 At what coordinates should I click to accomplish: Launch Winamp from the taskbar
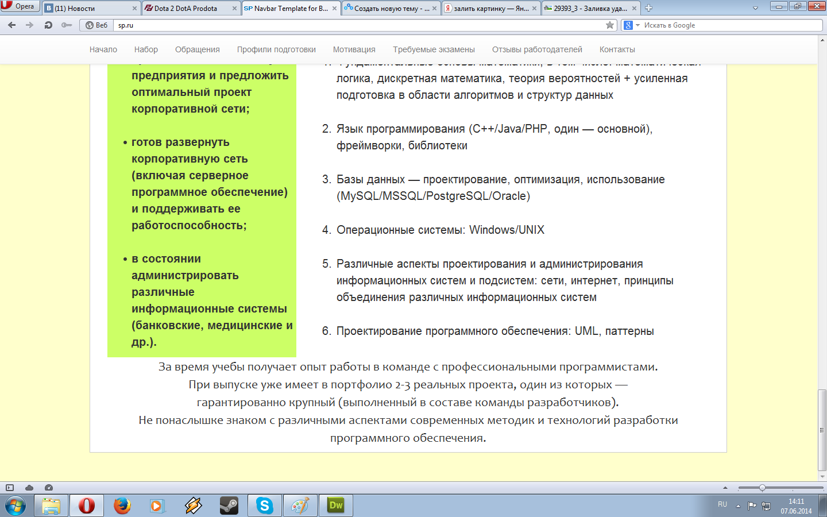pos(194,506)
